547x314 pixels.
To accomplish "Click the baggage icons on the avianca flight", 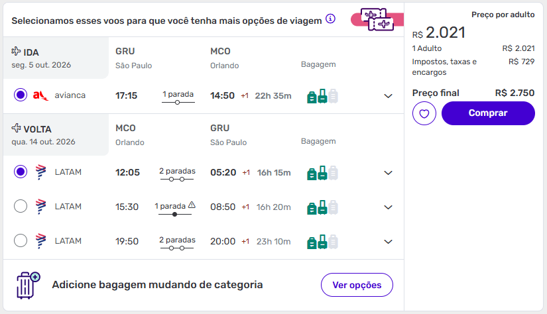I will [322, 96].
